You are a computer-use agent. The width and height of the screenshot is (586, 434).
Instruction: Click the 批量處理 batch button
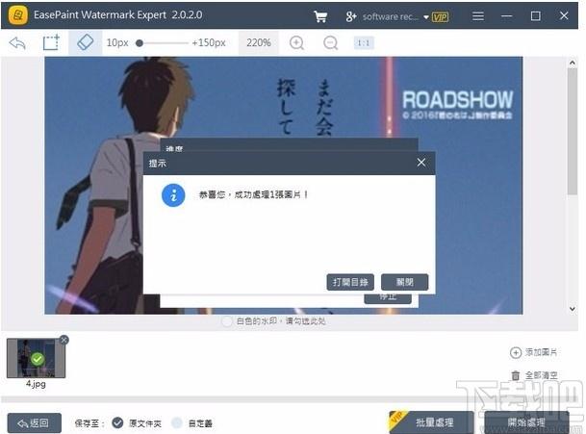431,422
